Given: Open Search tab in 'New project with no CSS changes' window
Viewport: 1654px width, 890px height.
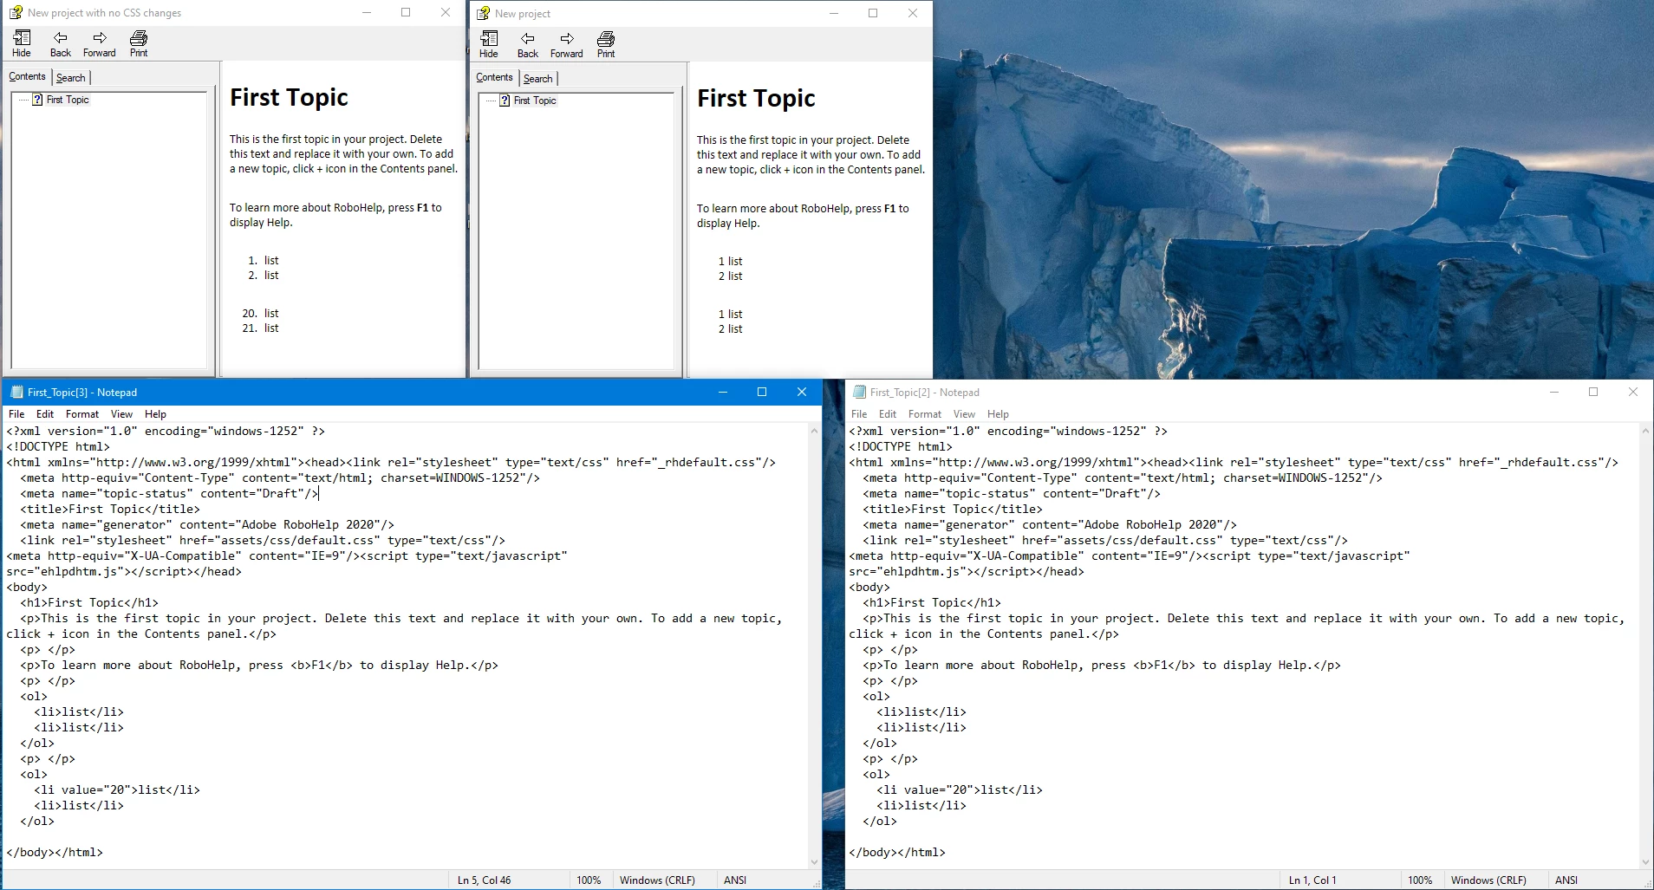Looking at the screenshot, I should point(71,78).
